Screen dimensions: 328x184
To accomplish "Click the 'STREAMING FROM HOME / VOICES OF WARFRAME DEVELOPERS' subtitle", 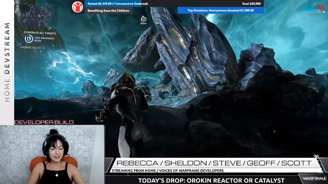I will [168, 171].
